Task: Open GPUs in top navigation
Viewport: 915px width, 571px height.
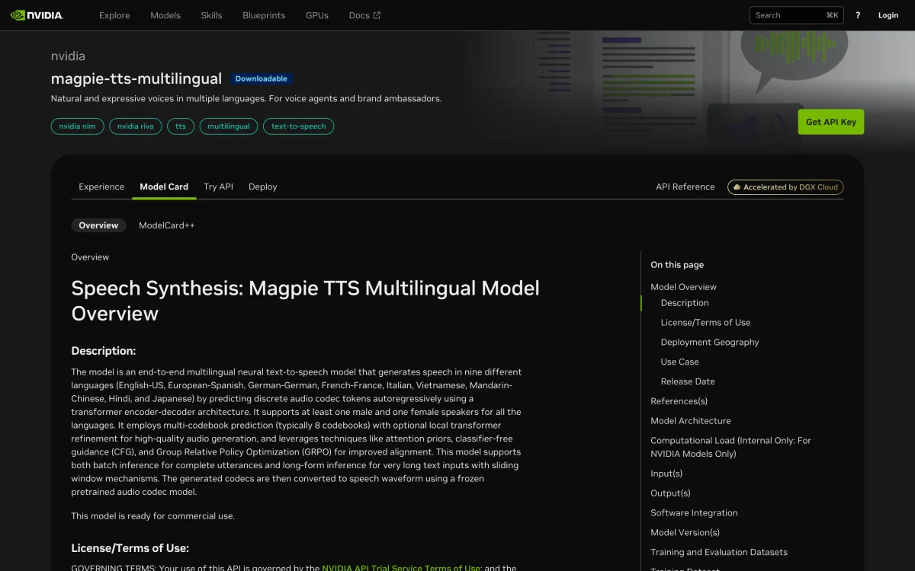Action: (317, 15)
